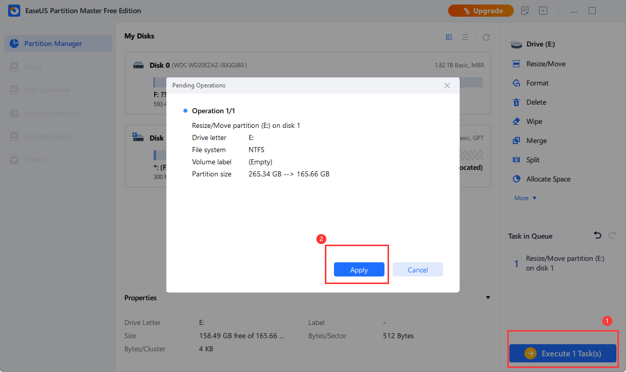Choose Split for Drive (E:)
626x372 pixels.
point(526,160)
